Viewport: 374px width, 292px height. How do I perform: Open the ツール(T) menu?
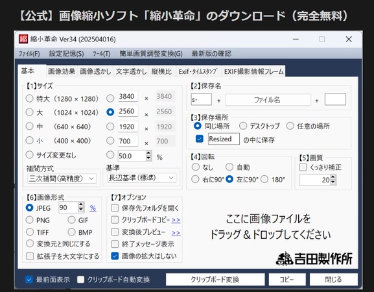(x=102, y=54)
